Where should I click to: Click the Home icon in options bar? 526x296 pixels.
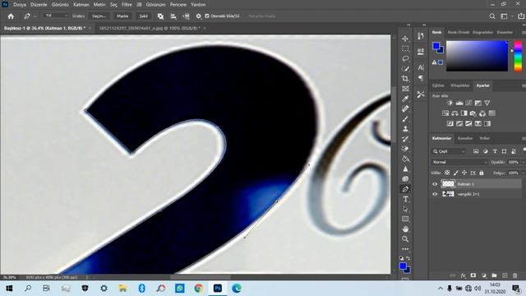[x=11, y=16]
